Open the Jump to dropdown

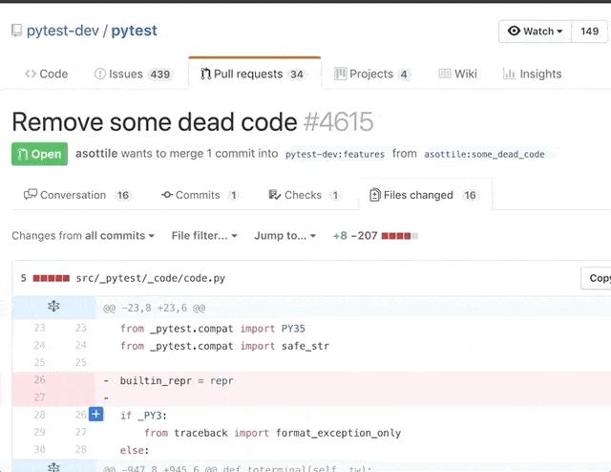point(285,236)
